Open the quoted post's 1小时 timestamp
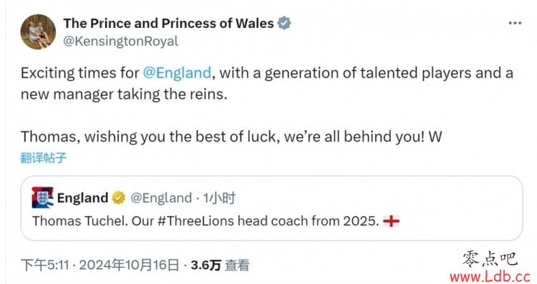537x284 pixels. [219, 197]
